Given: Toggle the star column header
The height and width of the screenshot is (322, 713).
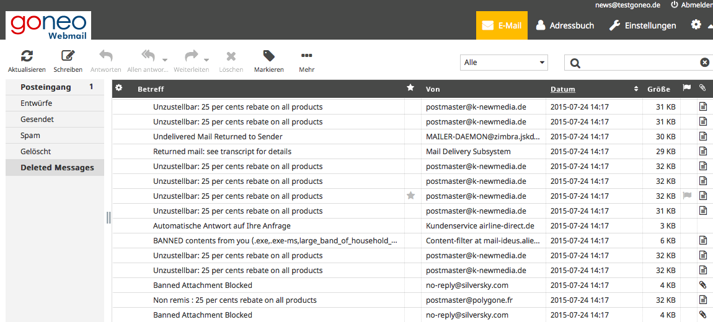Looking at the screenshot, I should [410, 89].
